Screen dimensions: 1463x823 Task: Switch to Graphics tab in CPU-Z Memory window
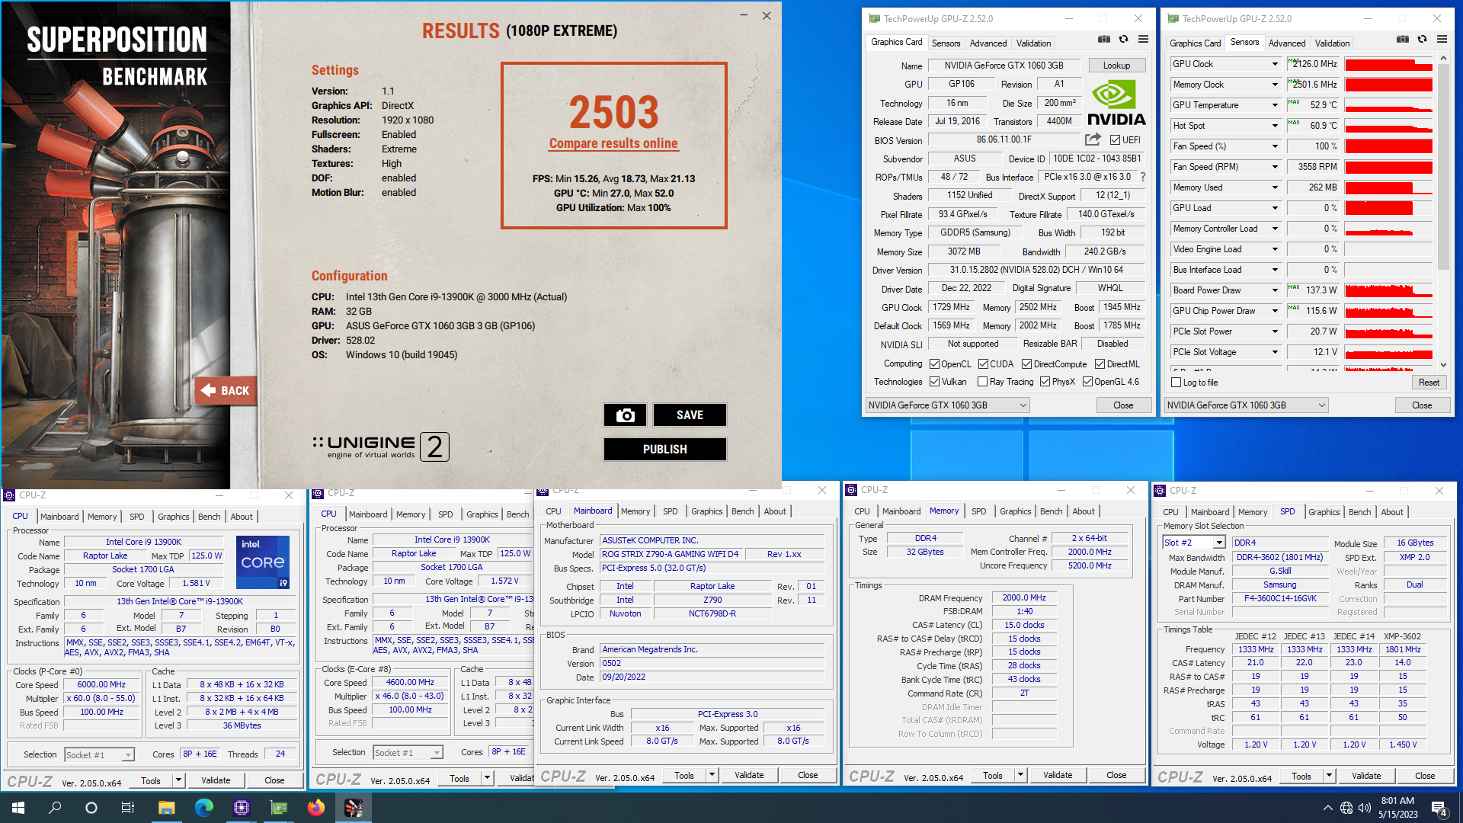click(x=1015, y=511)
